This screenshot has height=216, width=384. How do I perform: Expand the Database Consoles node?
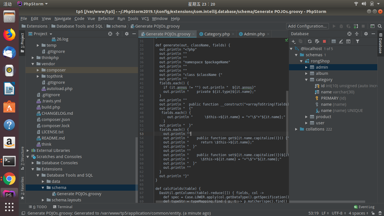(33, 163)
